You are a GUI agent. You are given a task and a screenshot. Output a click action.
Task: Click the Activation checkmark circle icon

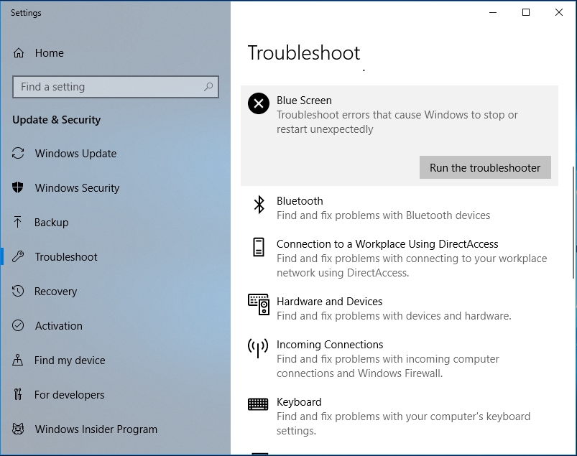(x=18, y=325)
